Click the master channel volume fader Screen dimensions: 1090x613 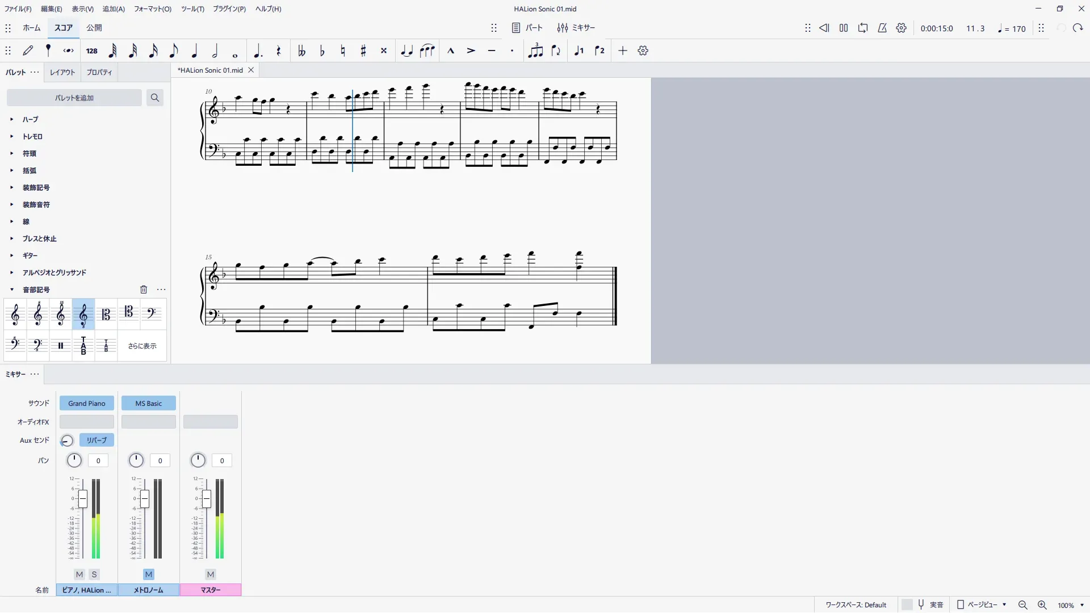click(x=207, y=499)
